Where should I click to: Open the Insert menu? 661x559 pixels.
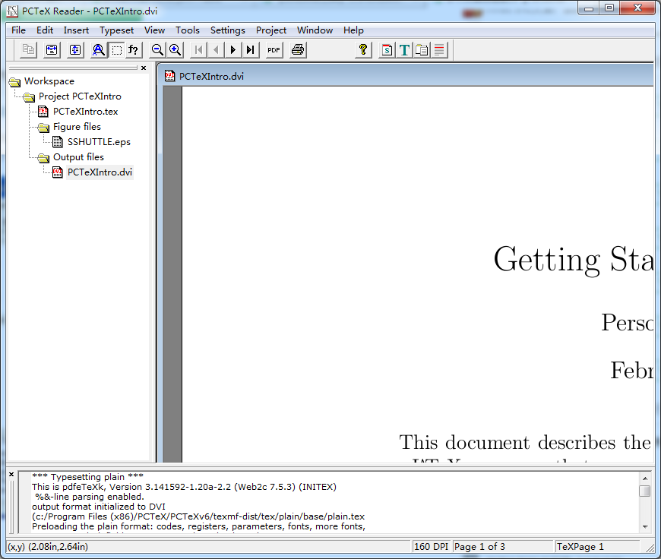(76, 30)
